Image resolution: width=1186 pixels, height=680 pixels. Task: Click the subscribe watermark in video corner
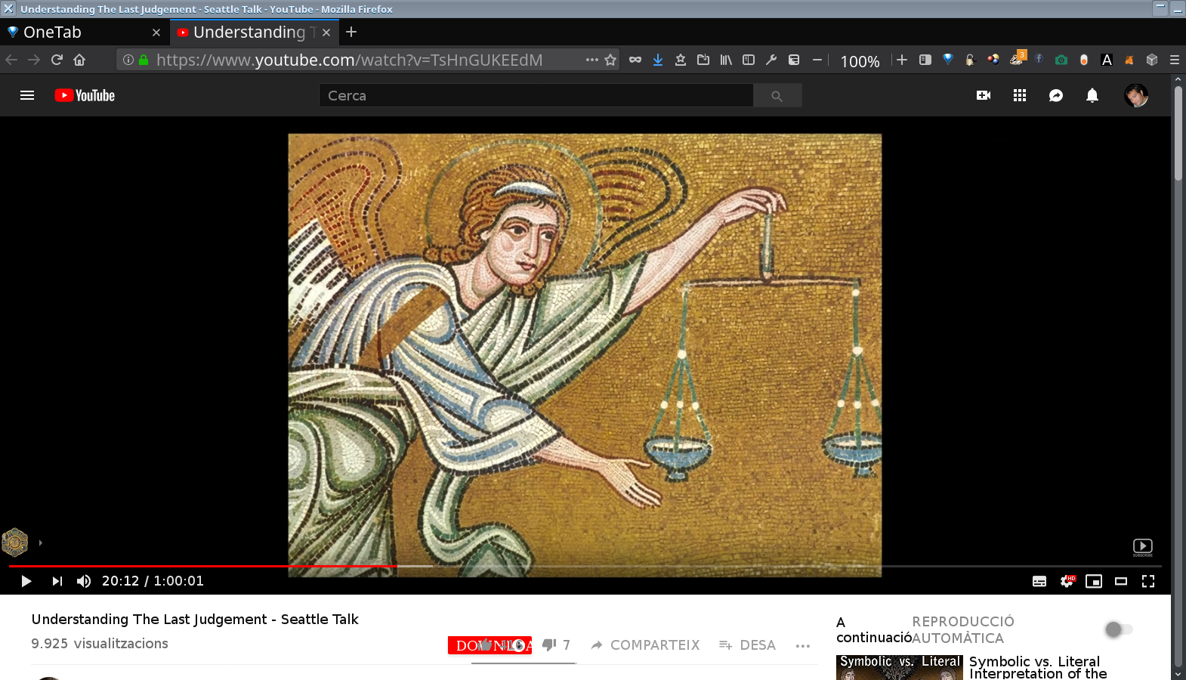click(x=1143, y=547)
